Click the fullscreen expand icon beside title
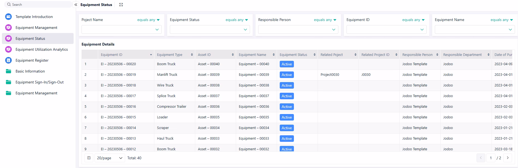Image resolution: width=518 pixels, height=168 pixels. (121, 5)
